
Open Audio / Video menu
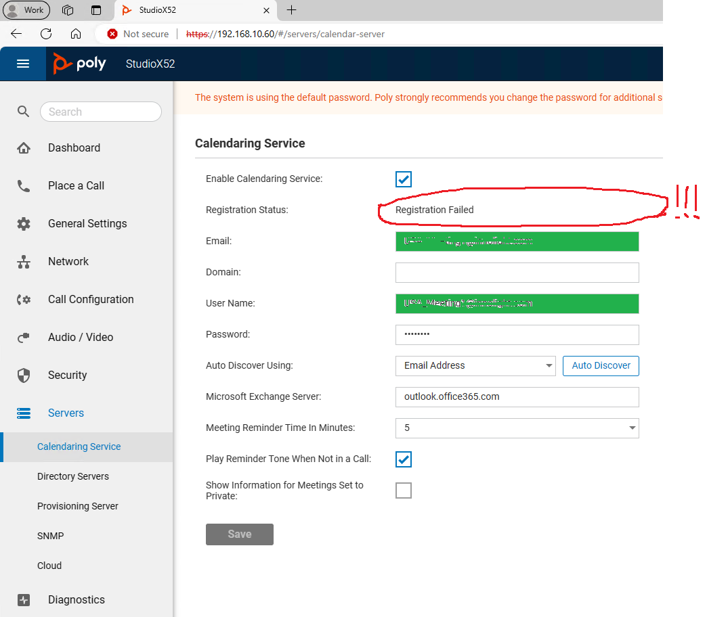pos(81,338)
